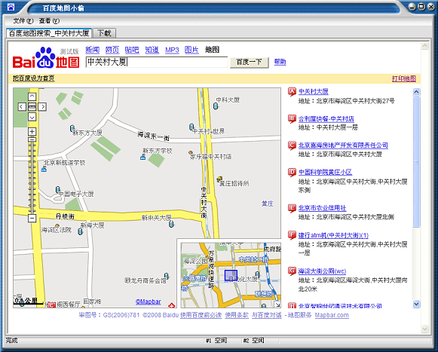
Task: Open the 新闻 search category
Action: pyautogui.click(x=93, y=50)
